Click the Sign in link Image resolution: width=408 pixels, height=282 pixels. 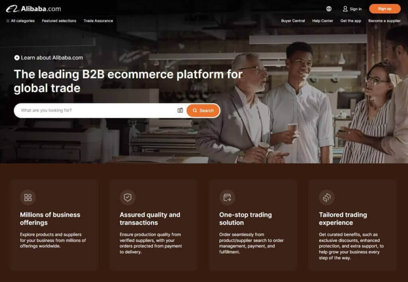[x=356, y=9]
